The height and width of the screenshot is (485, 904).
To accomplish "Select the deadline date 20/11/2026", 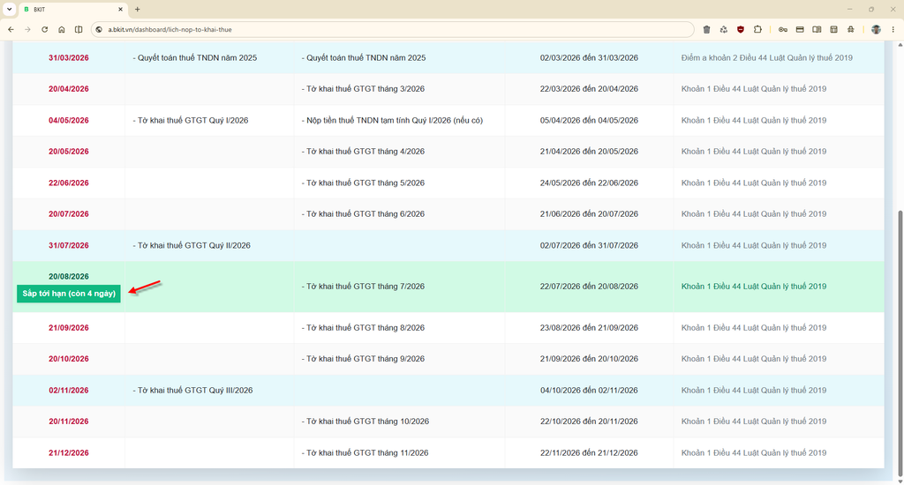I will (x=69, y=421).
